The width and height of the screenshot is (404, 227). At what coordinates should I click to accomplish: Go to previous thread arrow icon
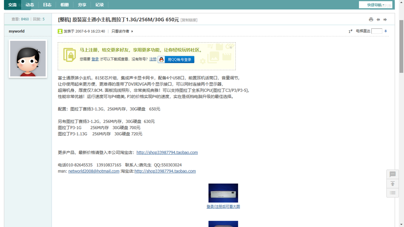point(378,20)
